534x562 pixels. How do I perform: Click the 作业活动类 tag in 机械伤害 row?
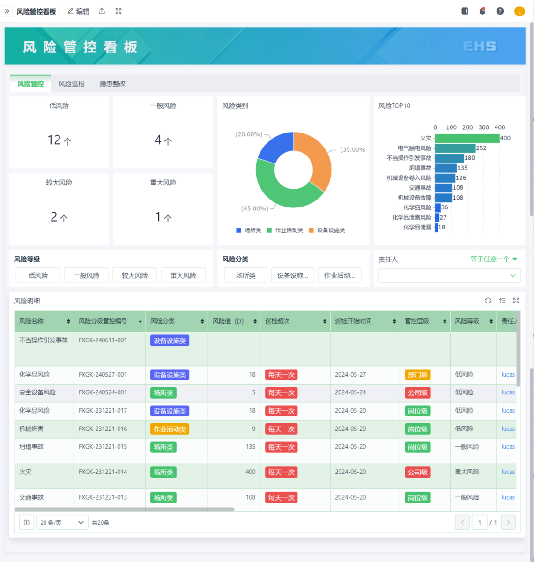pos(170,429)
